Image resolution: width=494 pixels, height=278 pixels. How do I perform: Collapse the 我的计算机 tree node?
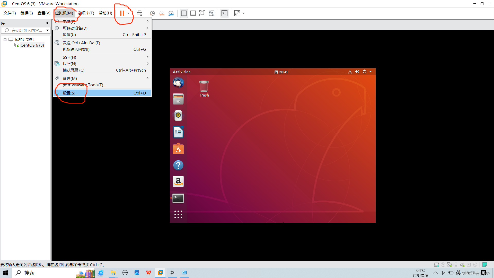pos(5,40)
